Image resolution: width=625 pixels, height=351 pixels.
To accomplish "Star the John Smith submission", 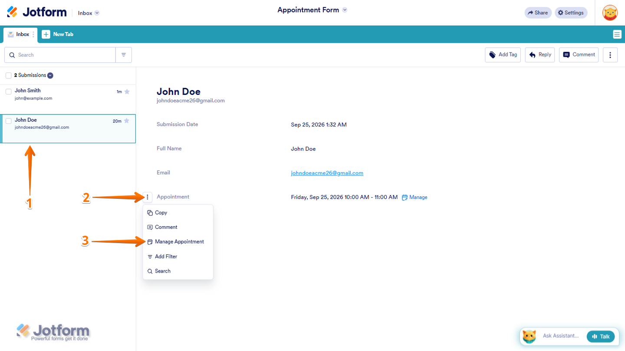I will click(127, 91).
